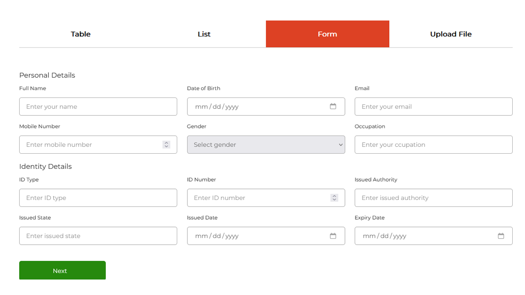This screenshot has width=525, height=295.
Task: Open the Expiry Date calendar picker
Action: (501, 236)
